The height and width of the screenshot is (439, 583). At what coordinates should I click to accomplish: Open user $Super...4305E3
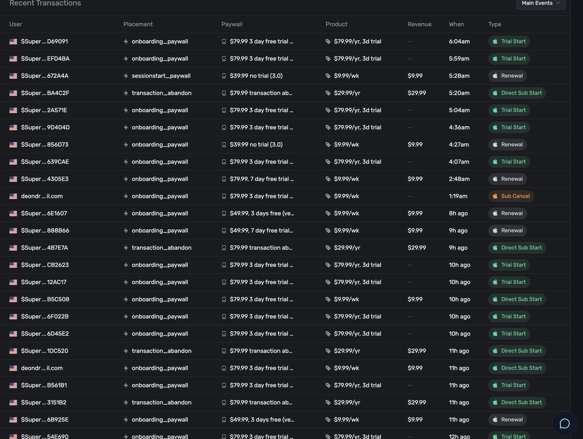pos(45,179)
